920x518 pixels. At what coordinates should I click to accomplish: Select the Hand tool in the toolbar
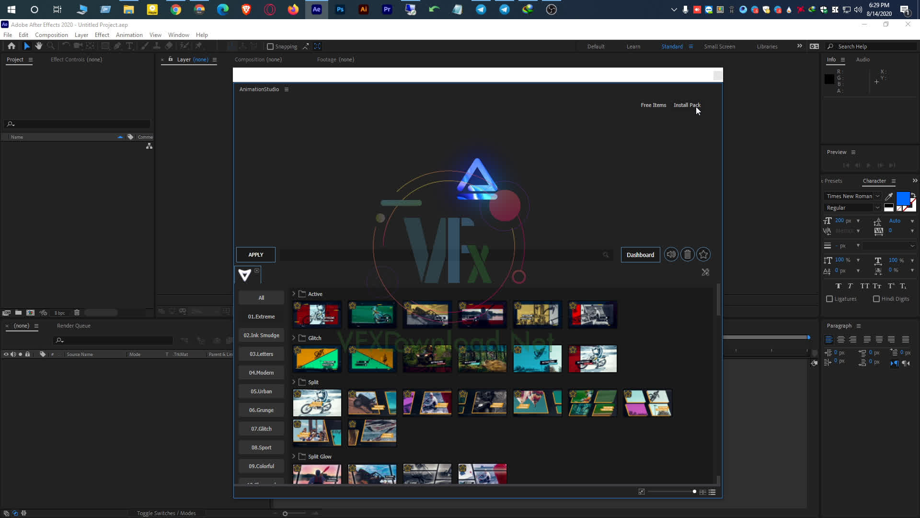(x=38, y=46)
